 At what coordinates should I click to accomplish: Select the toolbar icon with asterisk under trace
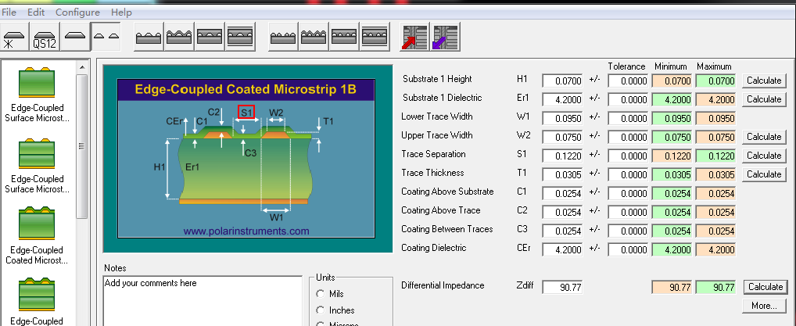tap(15, 38)
